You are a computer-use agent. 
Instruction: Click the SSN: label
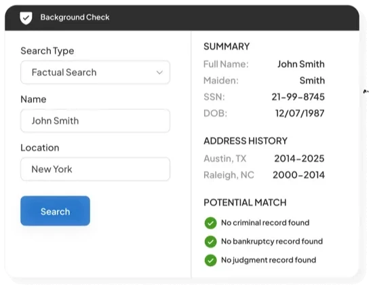[214, 97]
